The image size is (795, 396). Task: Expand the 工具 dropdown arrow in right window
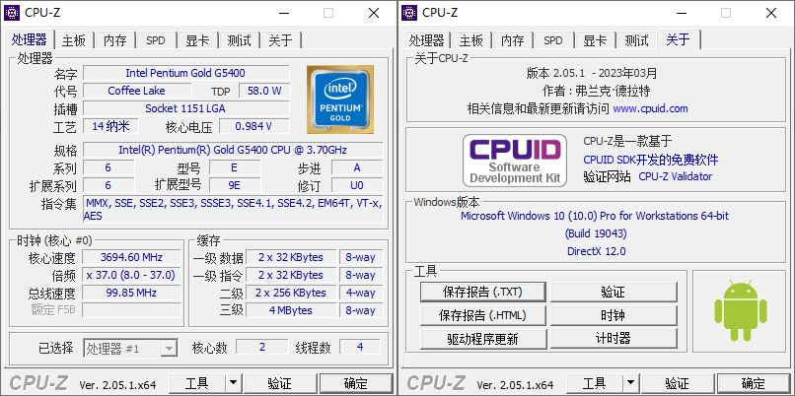click(x=630, y=383)
